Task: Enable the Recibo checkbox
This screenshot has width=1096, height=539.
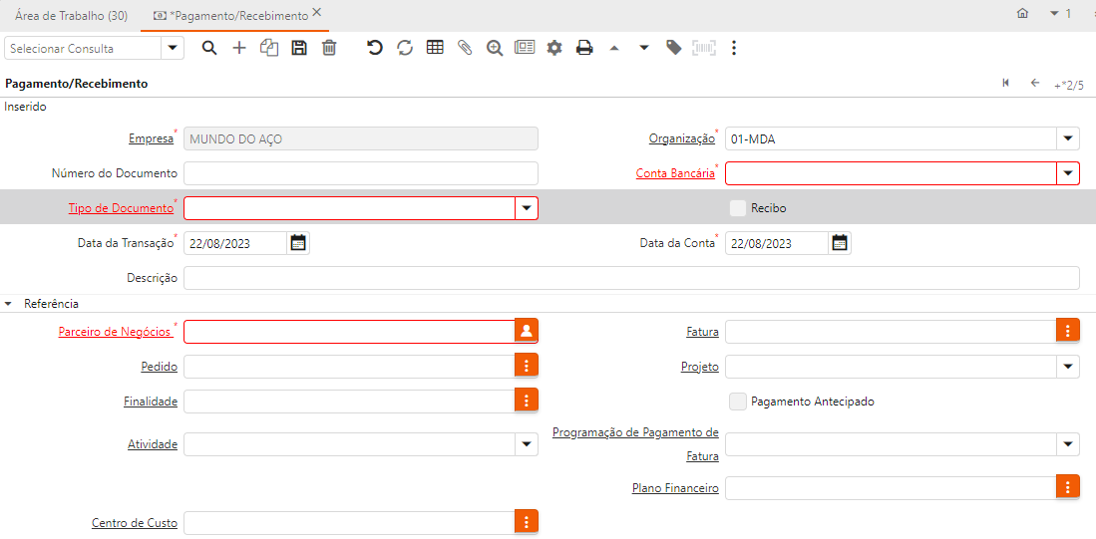Action: [738, 208]
